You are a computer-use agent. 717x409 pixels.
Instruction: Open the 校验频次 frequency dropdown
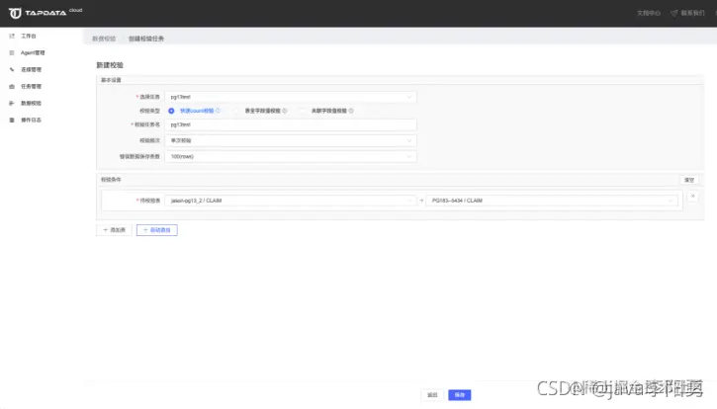point(291,140)
